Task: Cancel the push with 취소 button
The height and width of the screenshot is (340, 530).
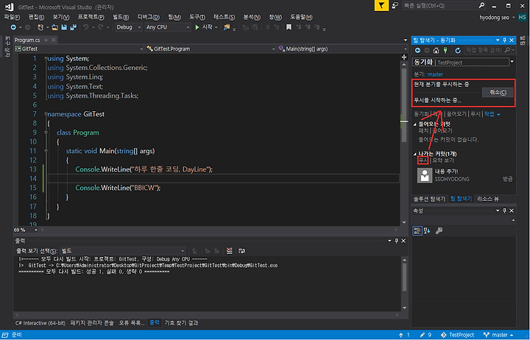Action: pyautogui.click(x=498, y=92)
